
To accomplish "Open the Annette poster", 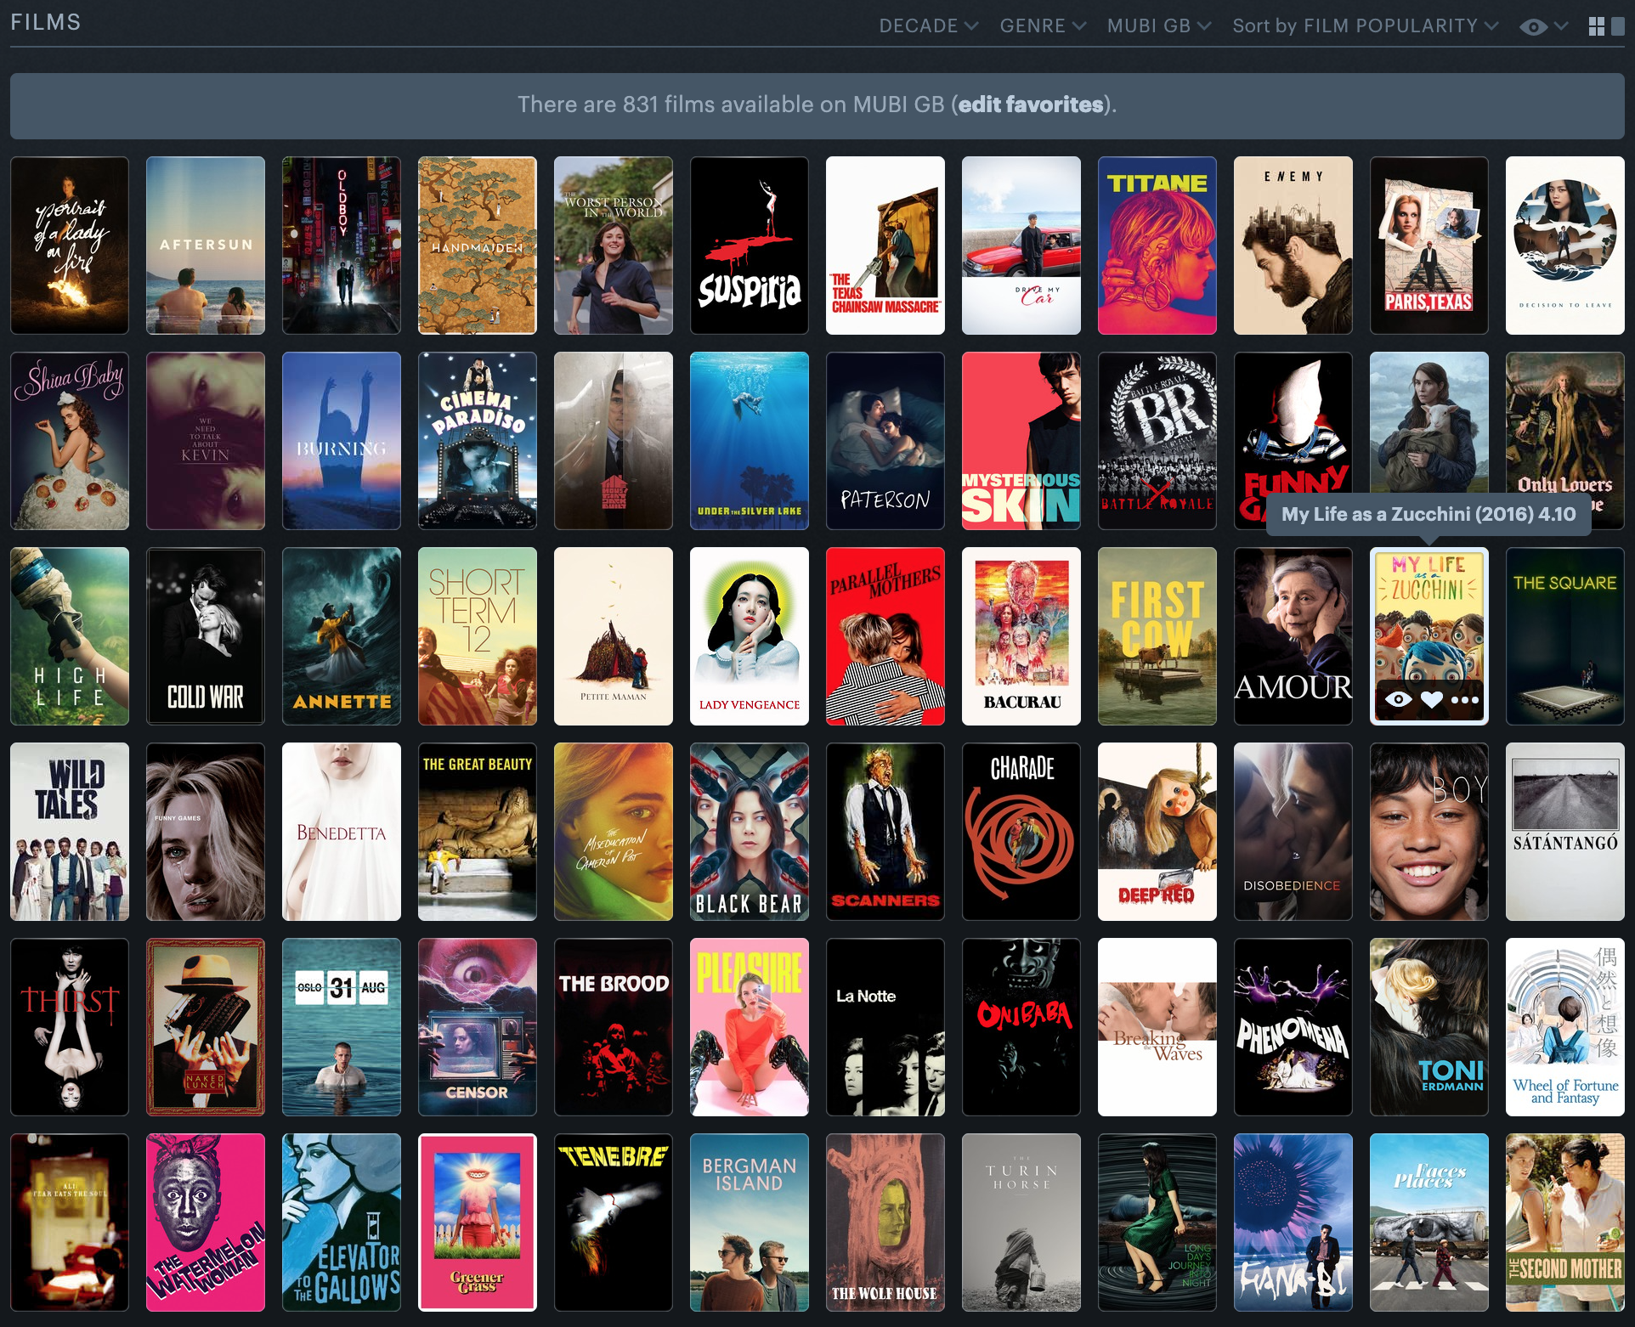I will coord(342,636).
